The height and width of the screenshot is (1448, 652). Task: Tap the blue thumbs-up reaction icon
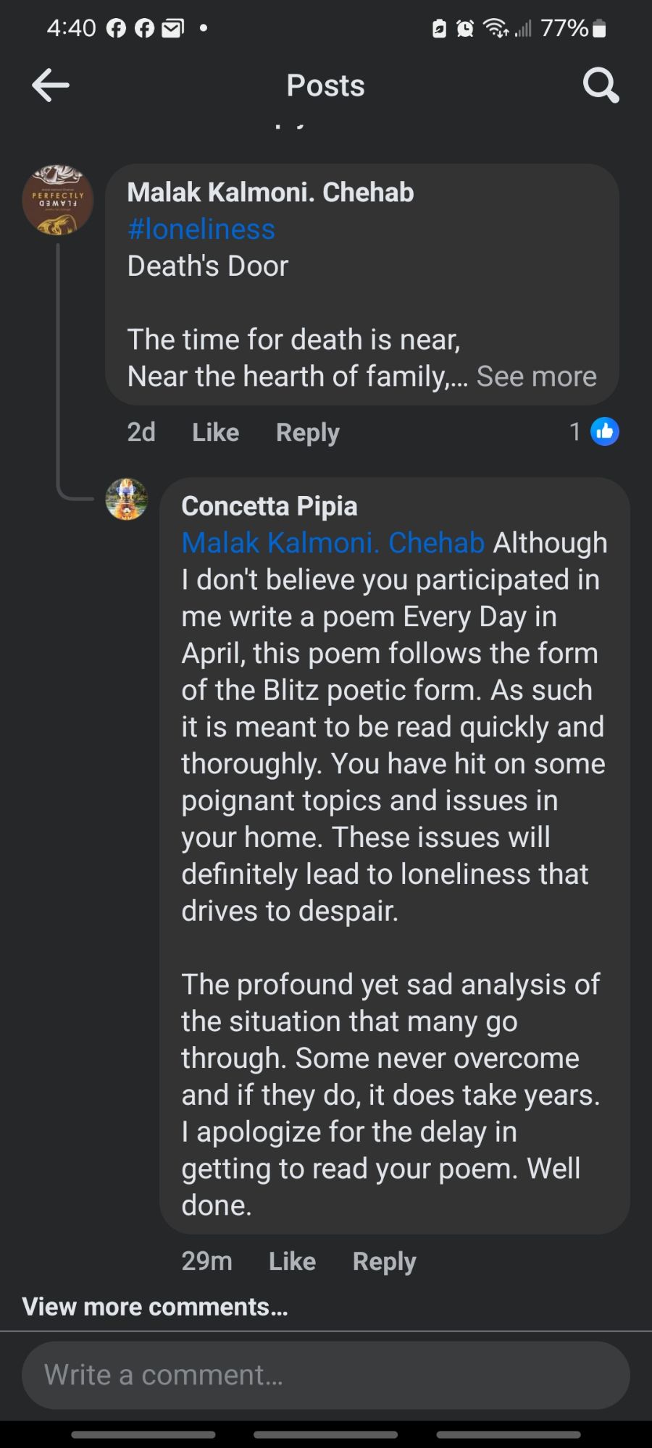tap(605, 432)
